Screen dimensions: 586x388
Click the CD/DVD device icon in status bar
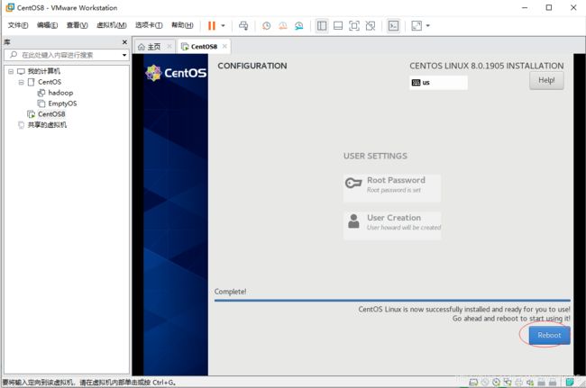tap(496, 382)
